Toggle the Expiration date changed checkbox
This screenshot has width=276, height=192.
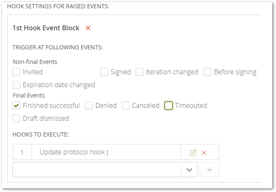coord(16,85)
